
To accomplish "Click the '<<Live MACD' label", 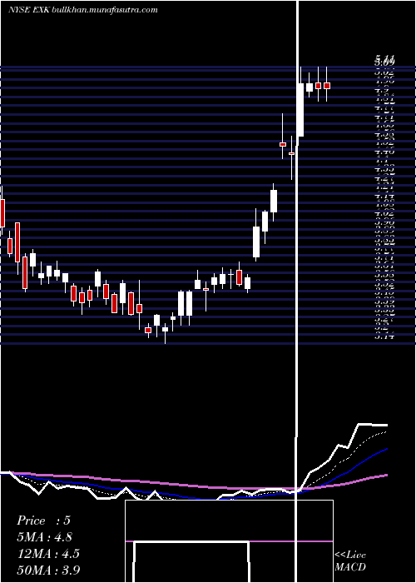I will point(350,561).
